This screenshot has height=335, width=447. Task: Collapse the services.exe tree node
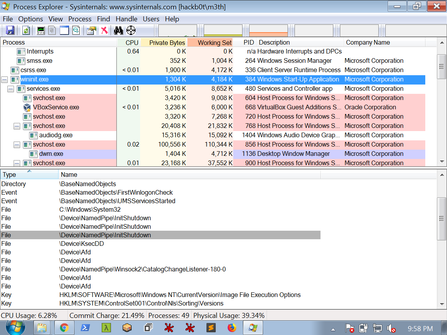point(11,89)
